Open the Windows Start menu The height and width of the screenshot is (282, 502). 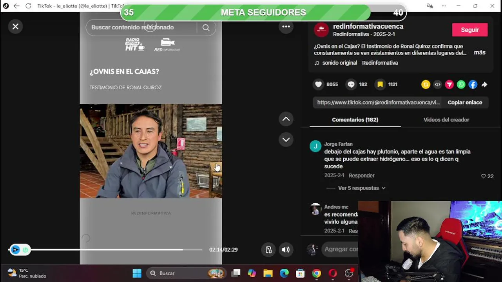click(x=137, y=273)
